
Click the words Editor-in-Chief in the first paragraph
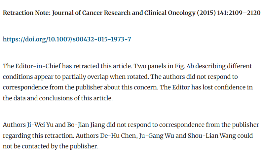coord(38,66)
